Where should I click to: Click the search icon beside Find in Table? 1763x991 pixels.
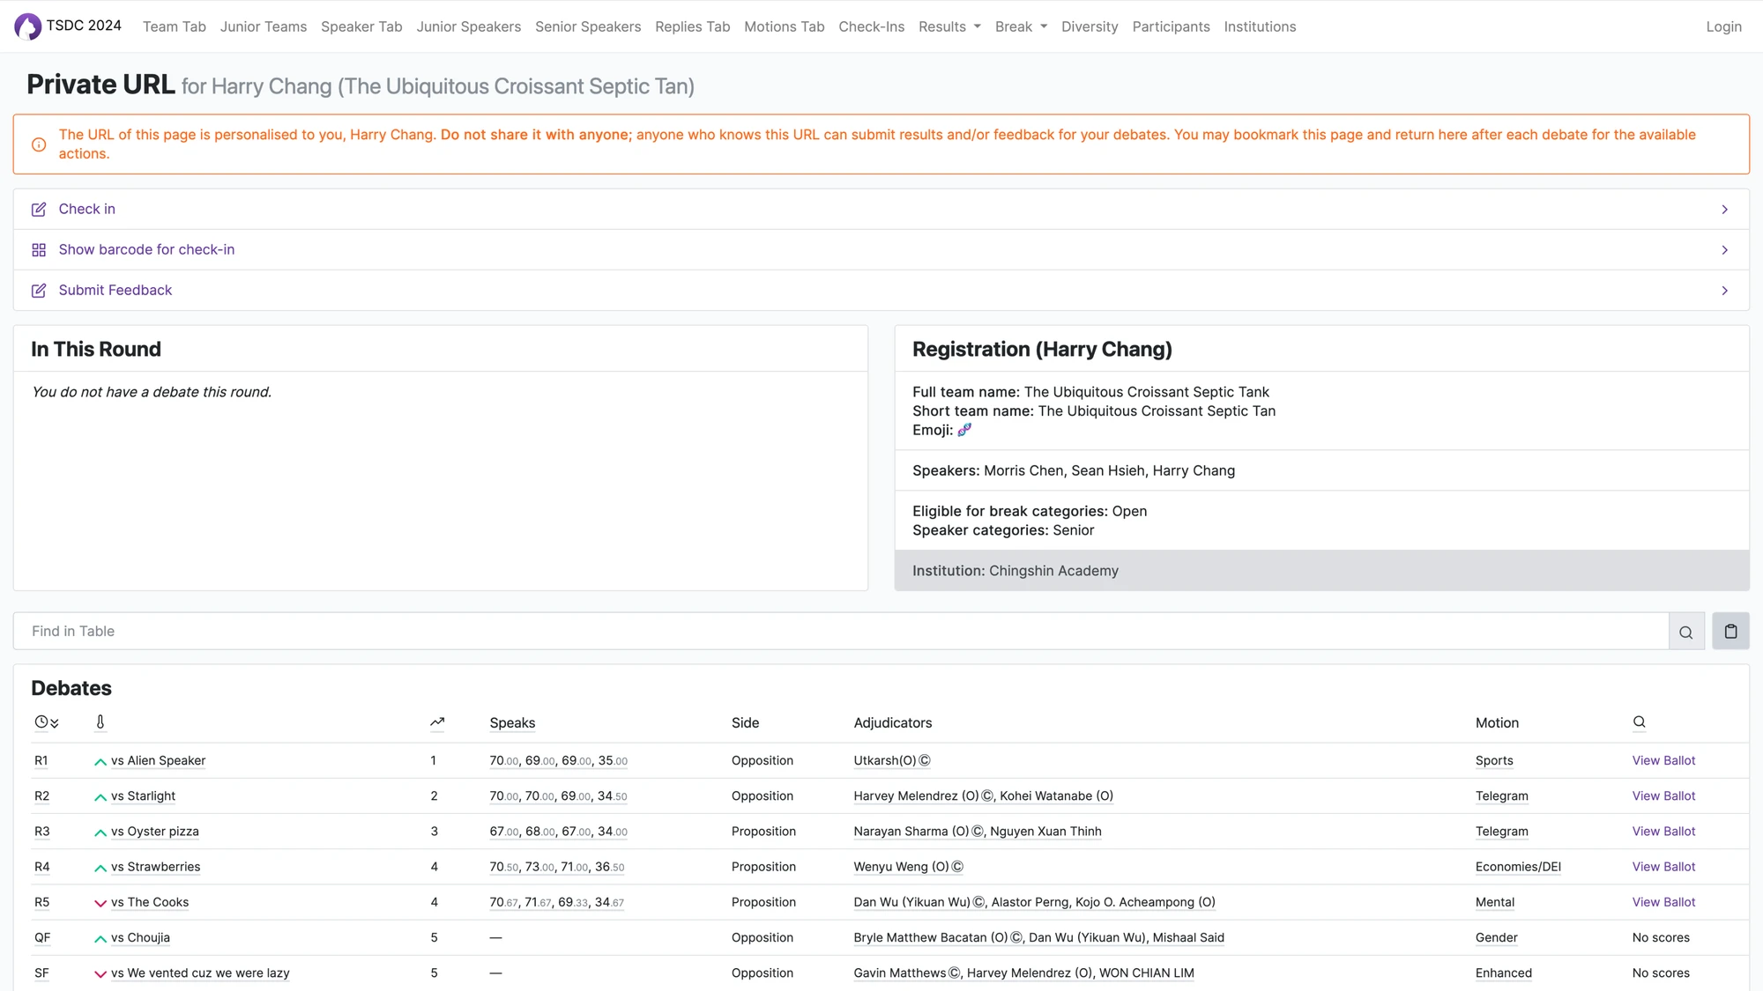click(1685, 632)
